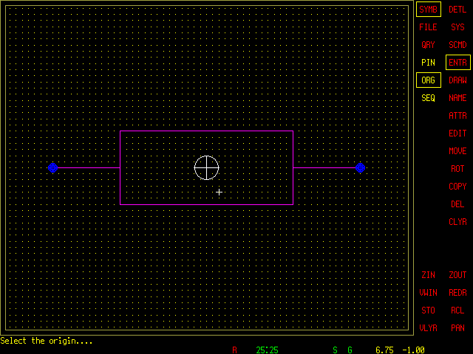Click the left blue pin marker
473x354 pixels.
tap(52, 167)
